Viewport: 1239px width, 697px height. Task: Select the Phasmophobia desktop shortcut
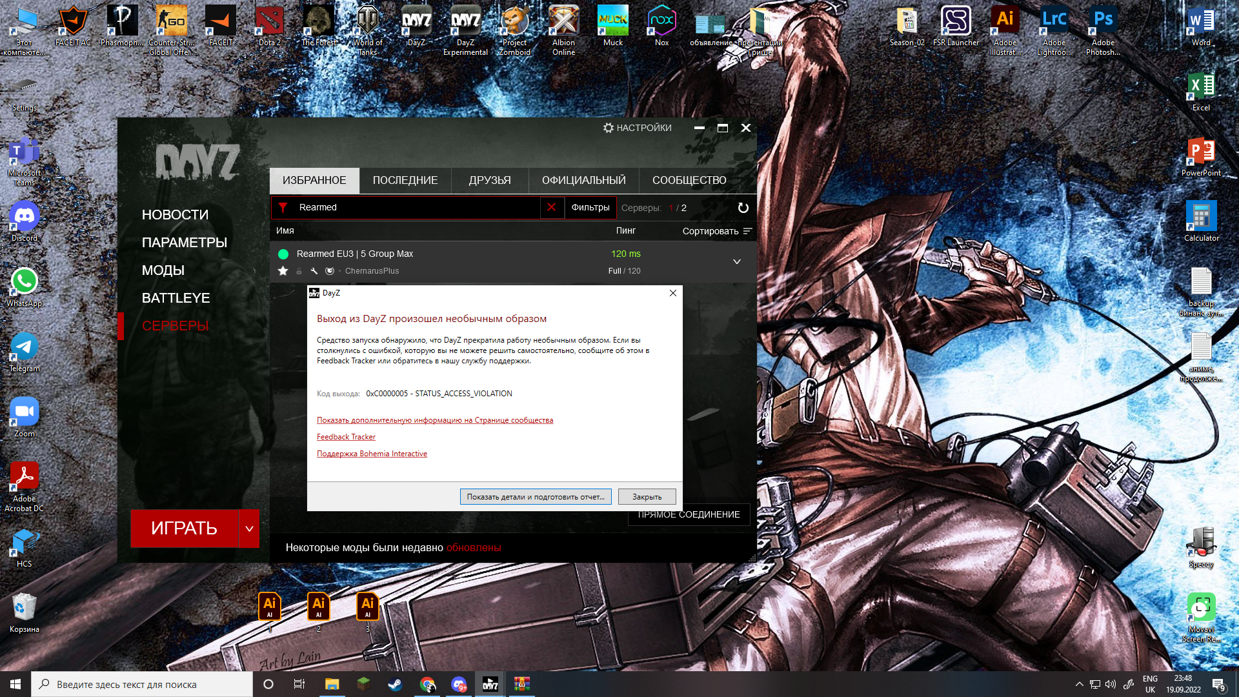tap(122, 26)
